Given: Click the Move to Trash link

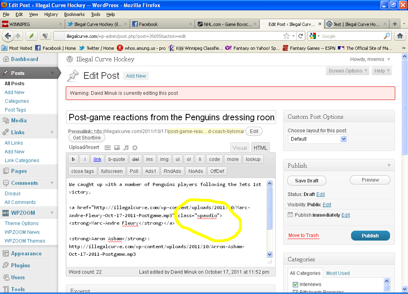Looking at the screenshot, I should pos(303,235).
